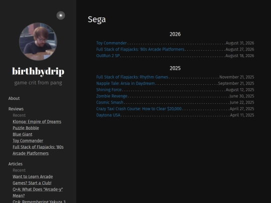The width and height of the screenshot is (271, 203).
Task: Open Want to Learn Arcade Games article
Action: coord(33,180)
